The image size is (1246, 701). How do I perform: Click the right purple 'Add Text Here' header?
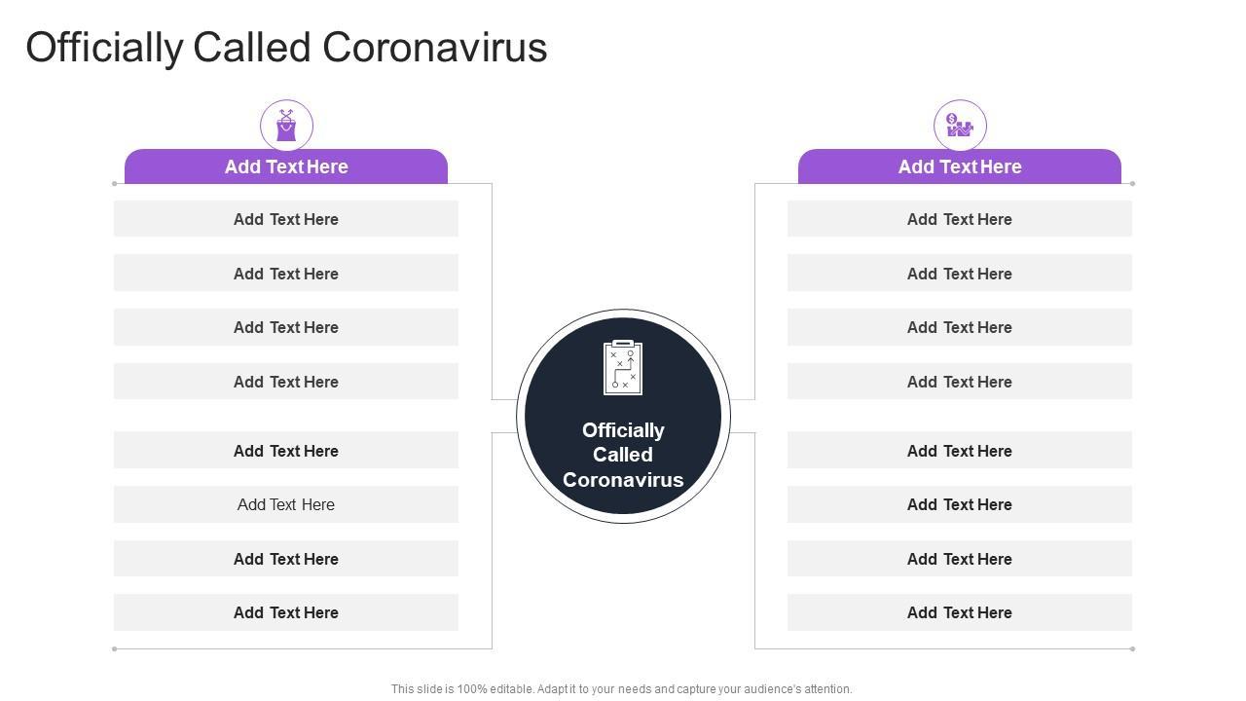pyautogui.click(x=960, y=166)
